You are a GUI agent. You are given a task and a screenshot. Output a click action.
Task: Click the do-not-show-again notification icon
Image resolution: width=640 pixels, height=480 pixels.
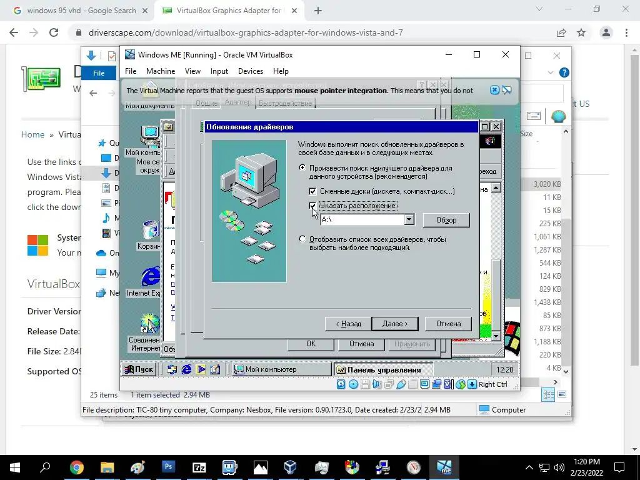[507, 90]
